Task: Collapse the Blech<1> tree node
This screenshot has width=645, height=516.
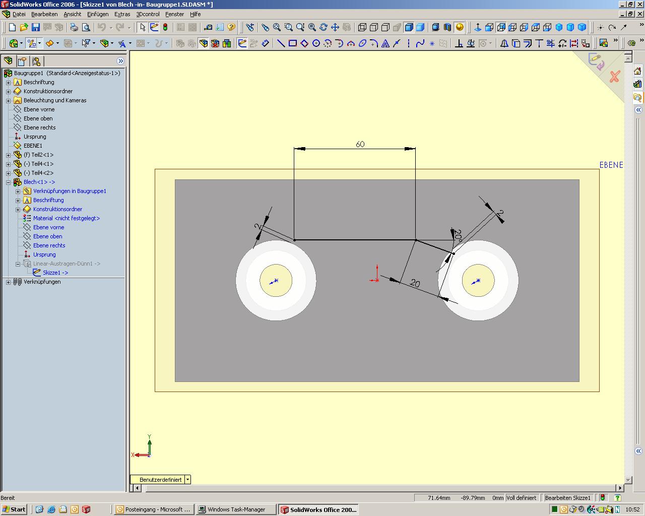Action: (x=8, y=182)
